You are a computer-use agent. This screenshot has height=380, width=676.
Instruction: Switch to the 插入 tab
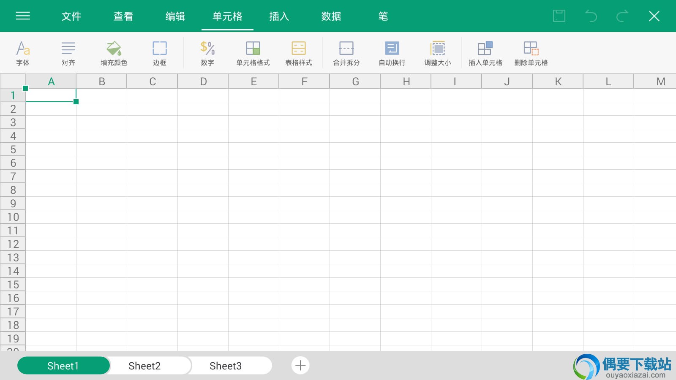point(279,16)
